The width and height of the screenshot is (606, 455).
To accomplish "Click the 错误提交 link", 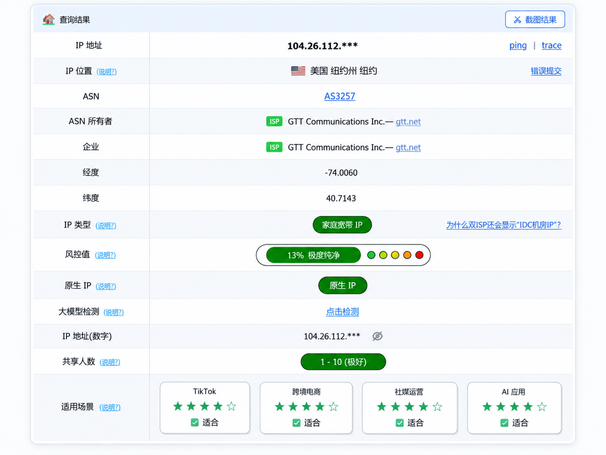I will tap(546, 71).
